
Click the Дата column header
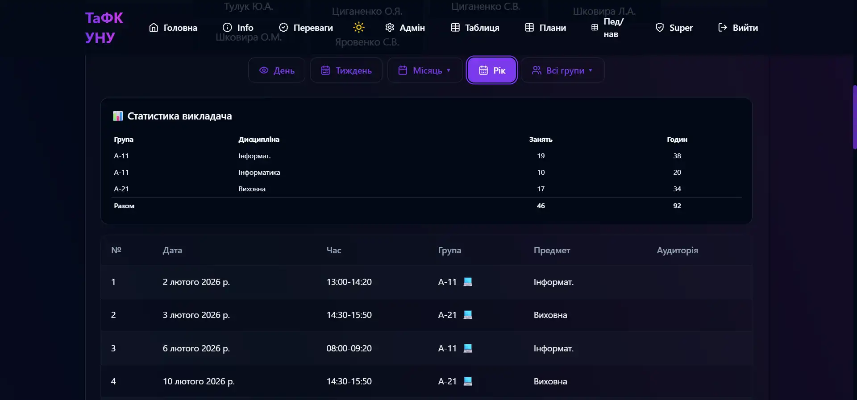pyautogui.click(x=172, y=251)
